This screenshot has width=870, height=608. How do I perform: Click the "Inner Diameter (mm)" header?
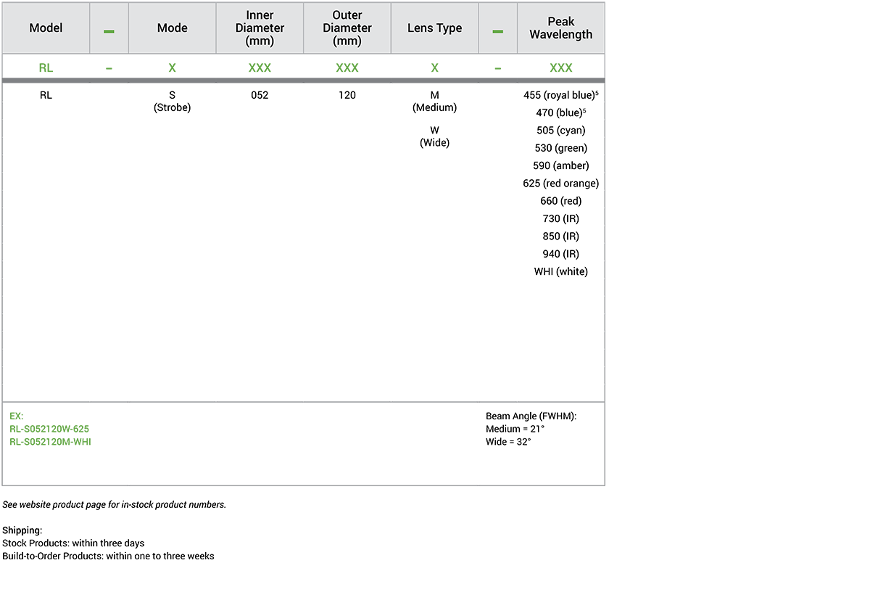click(260, 28)
